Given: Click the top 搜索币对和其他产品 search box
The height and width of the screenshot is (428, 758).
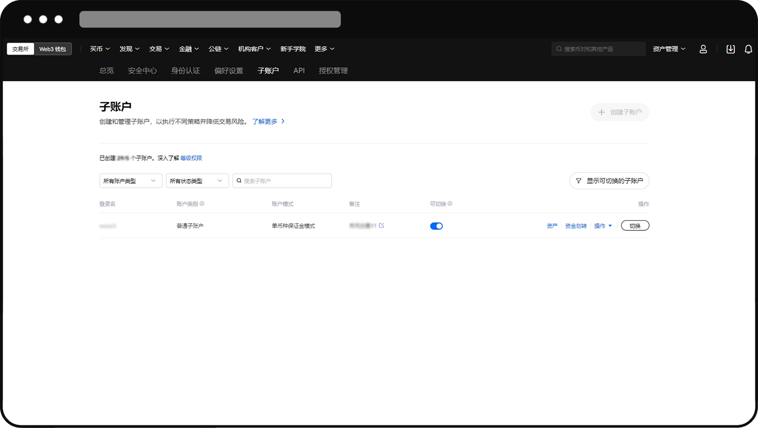Looking at the screenshot, I should 598,49.
